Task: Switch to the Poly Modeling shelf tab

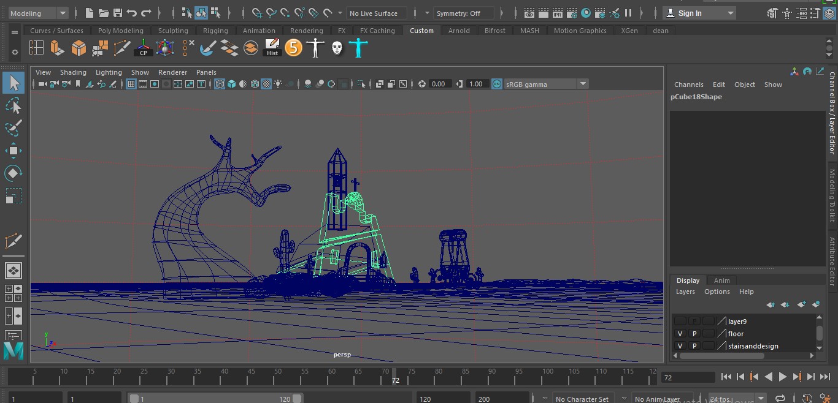Action: click(120, 31)
